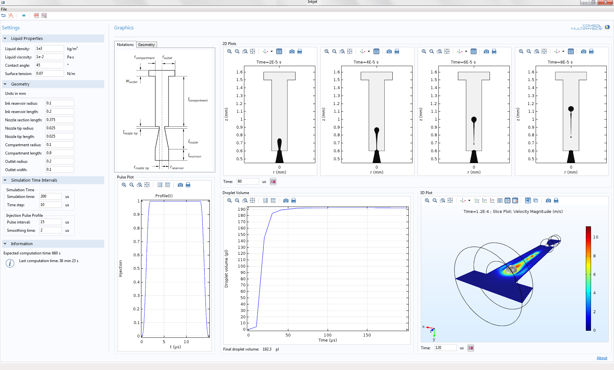Zoom in on the Time=2E-5 s plot
This screenshot has width=614, height=370.
click(229, 51)
